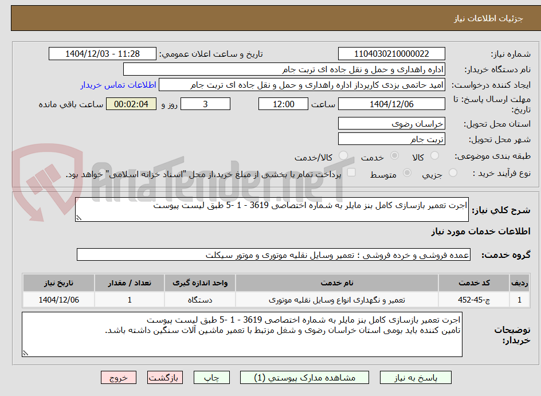Click the announcement date field 1404/12/03 - 11:28
The height and width of the screenshot is (396, 541).
pyautogui.click(x=103, y=54)
